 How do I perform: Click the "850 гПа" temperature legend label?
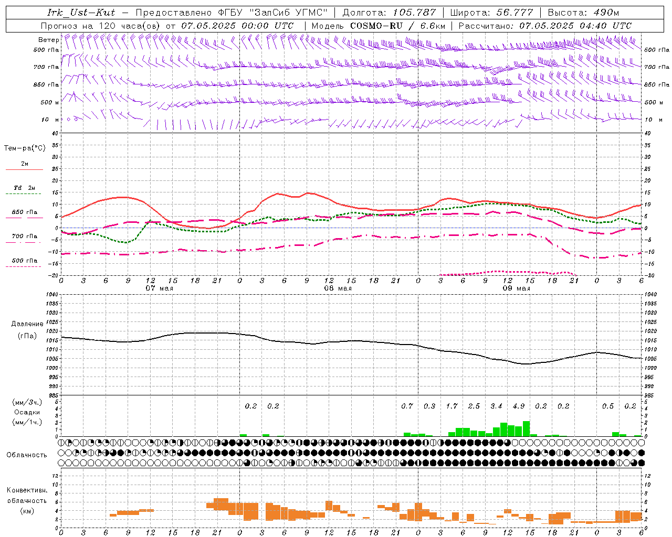click(25, 212)
